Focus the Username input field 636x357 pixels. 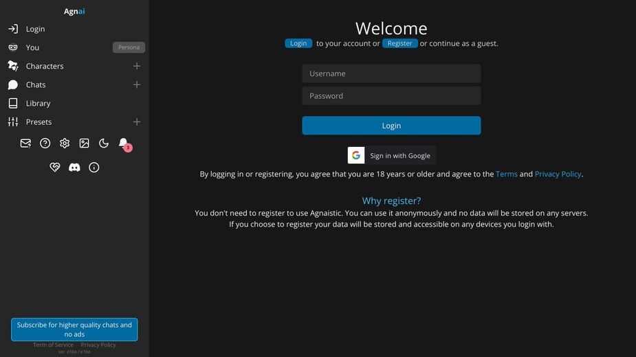tap(391, 73)
